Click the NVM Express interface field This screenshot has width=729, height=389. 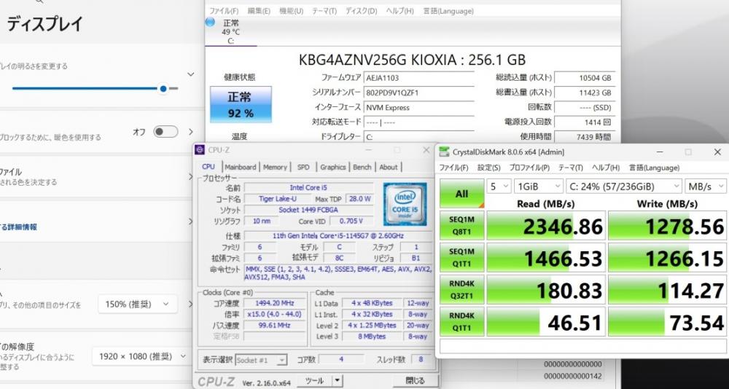click(x=418, y=107)
